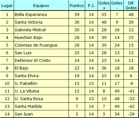Click the Lugar header cell
Image resolution: width=139 pixels, height=118 pixels.
pos(7,5)
